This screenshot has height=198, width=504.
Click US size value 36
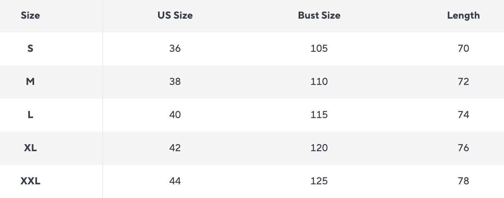point(175,48)
